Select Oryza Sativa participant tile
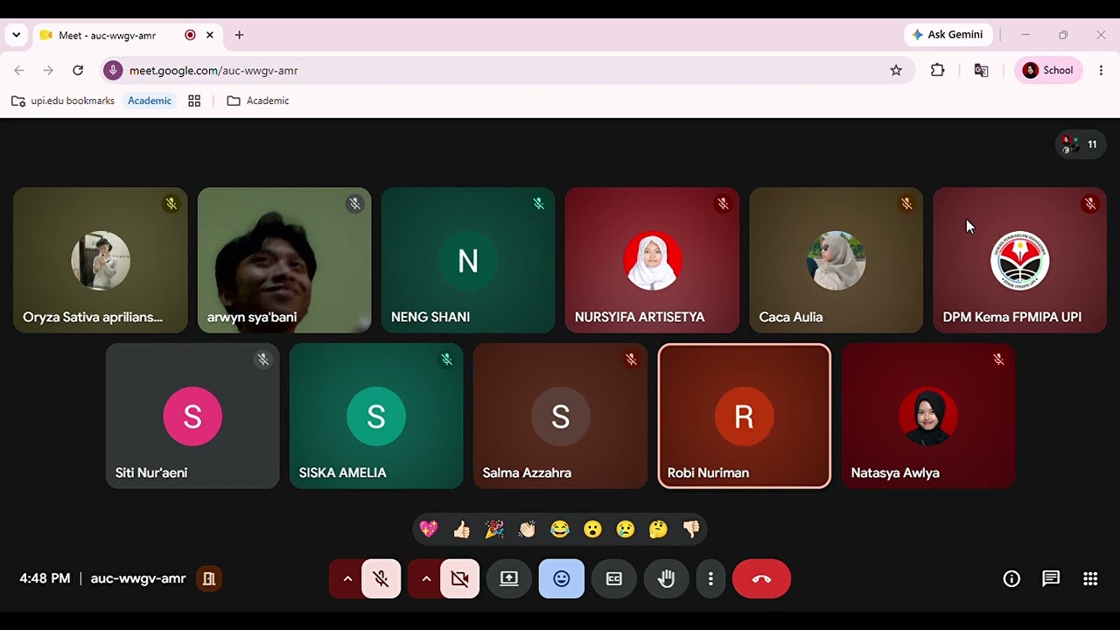 click(x=101, y=260)
